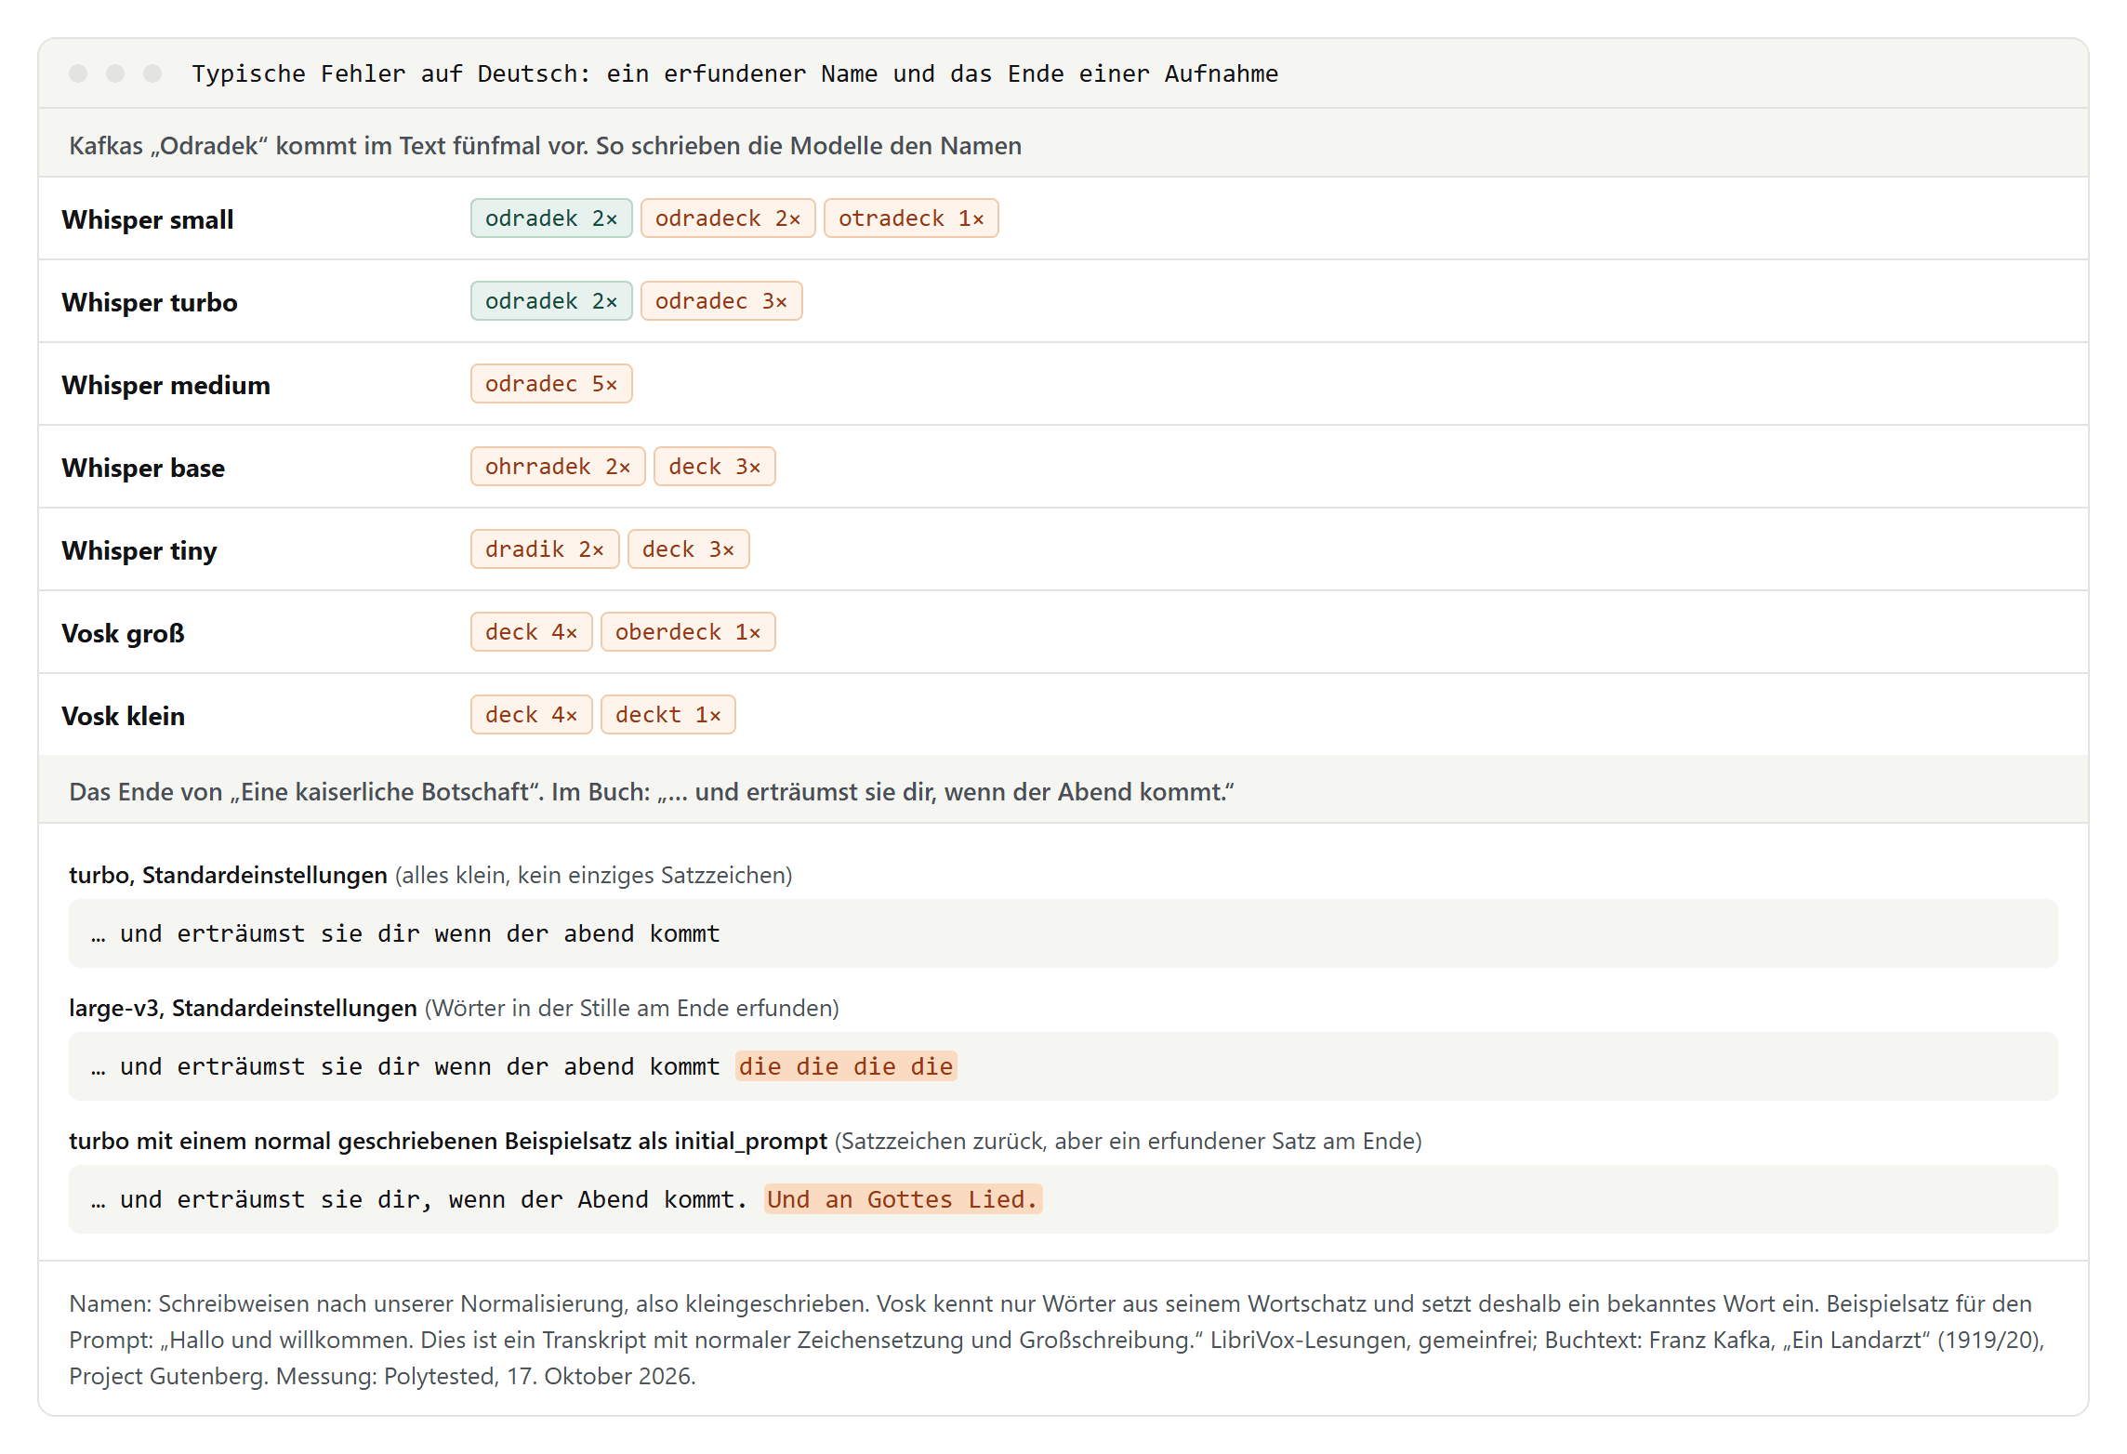2127x1454 pixels.
Task: Select the 'otradeck 1×' chip
Action: coord(911,218)
